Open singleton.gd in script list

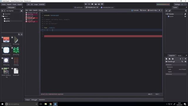click(x=31, y=21)
